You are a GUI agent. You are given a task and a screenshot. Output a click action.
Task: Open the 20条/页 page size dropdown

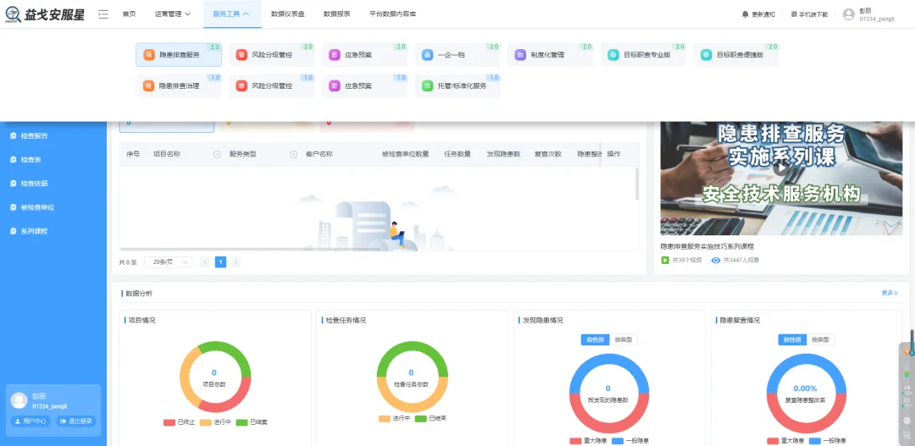click(168, 262)
